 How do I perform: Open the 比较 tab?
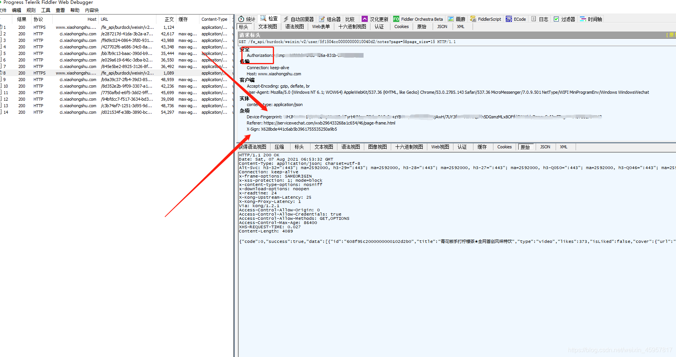[x=350, y=19]
